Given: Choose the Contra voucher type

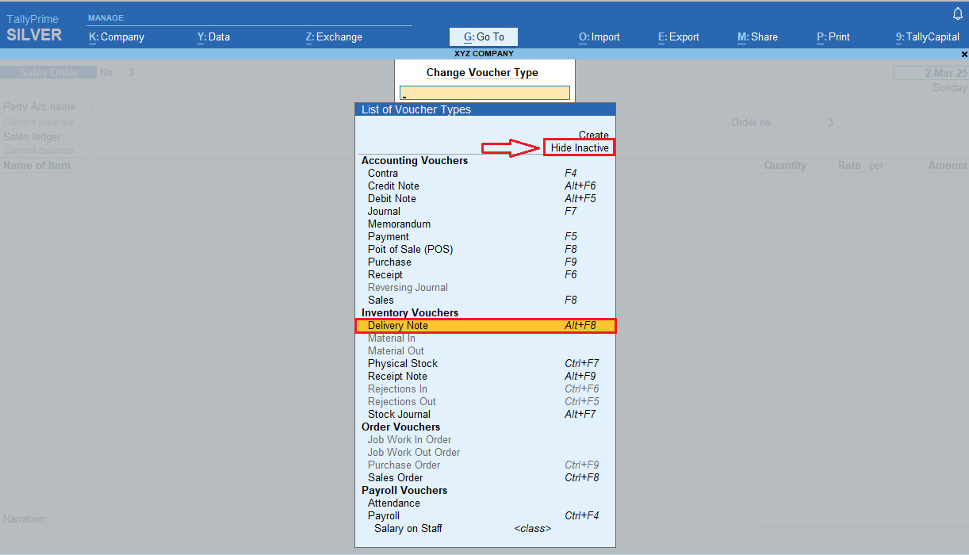Looking at the screenshot, I should coord(383,173).
